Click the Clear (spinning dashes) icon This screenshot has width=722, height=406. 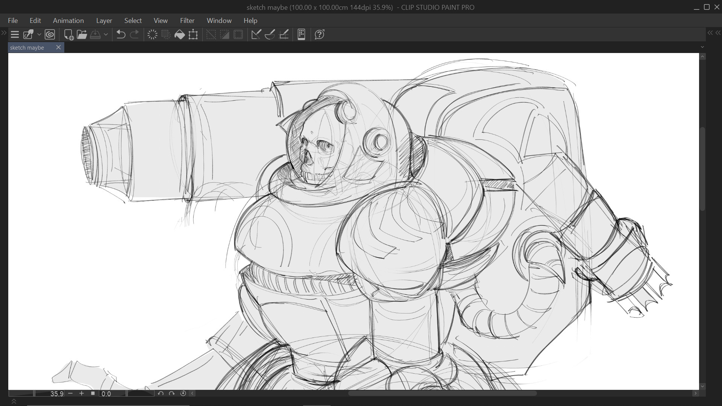click(152, 35)
